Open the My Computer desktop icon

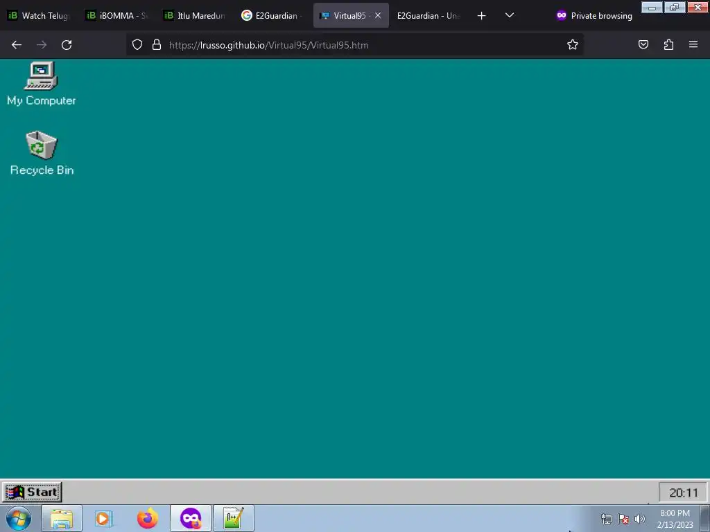[x=41, y=84]
